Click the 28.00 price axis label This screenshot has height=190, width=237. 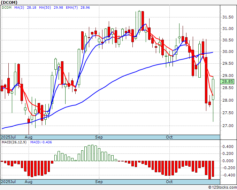[228, 100]
